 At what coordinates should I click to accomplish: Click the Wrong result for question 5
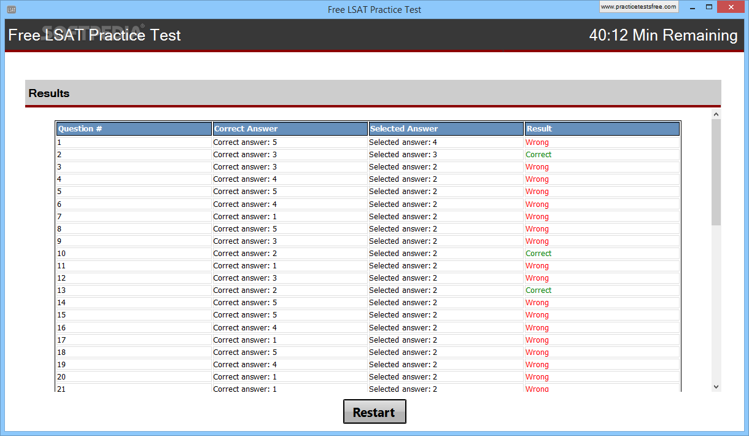point(537,192)
